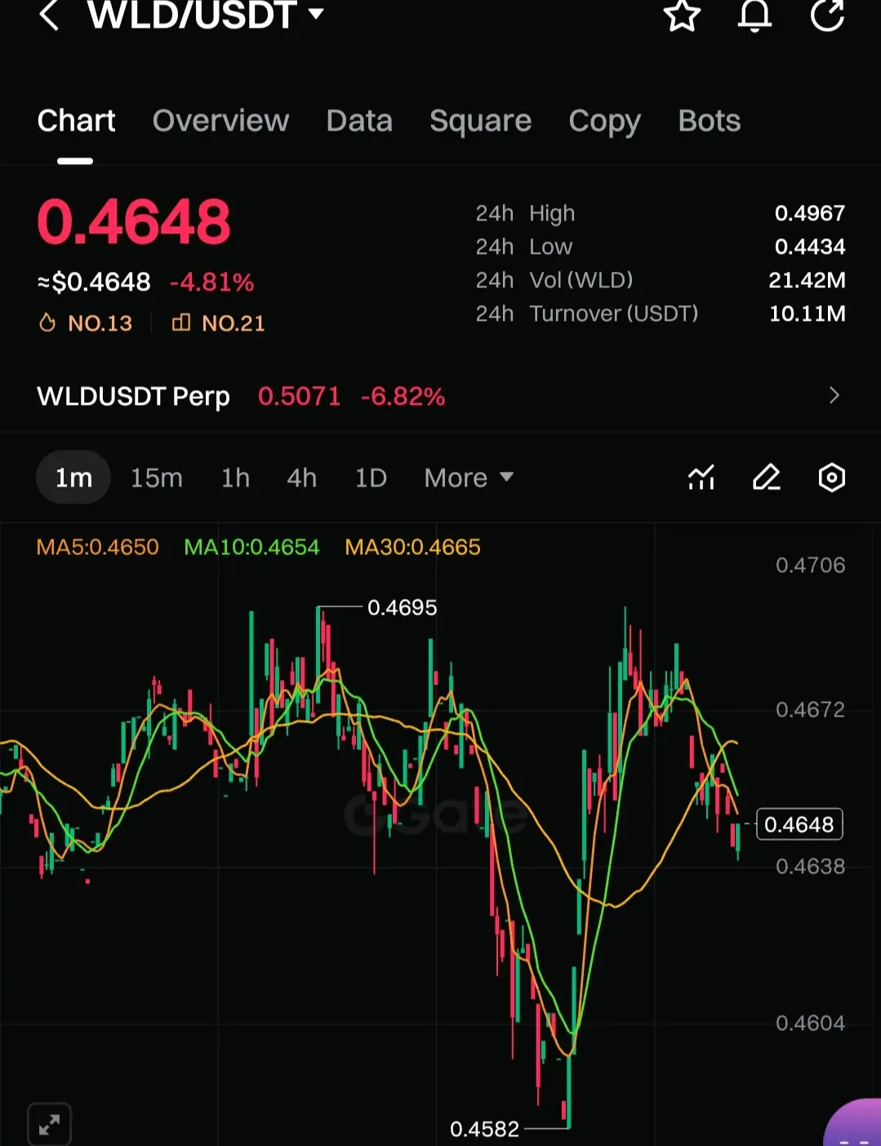Tap the -4.81% price change value

pos(212,282)
